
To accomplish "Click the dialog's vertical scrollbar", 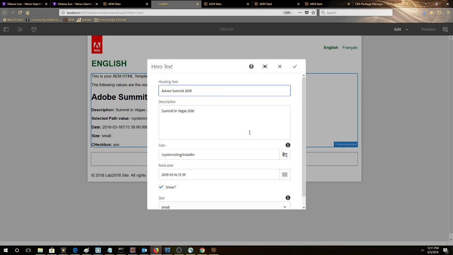I will (303, 136).
